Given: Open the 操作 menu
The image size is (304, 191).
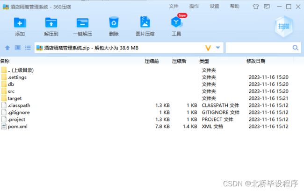Looking at the screenshot, I should (194, 7).
